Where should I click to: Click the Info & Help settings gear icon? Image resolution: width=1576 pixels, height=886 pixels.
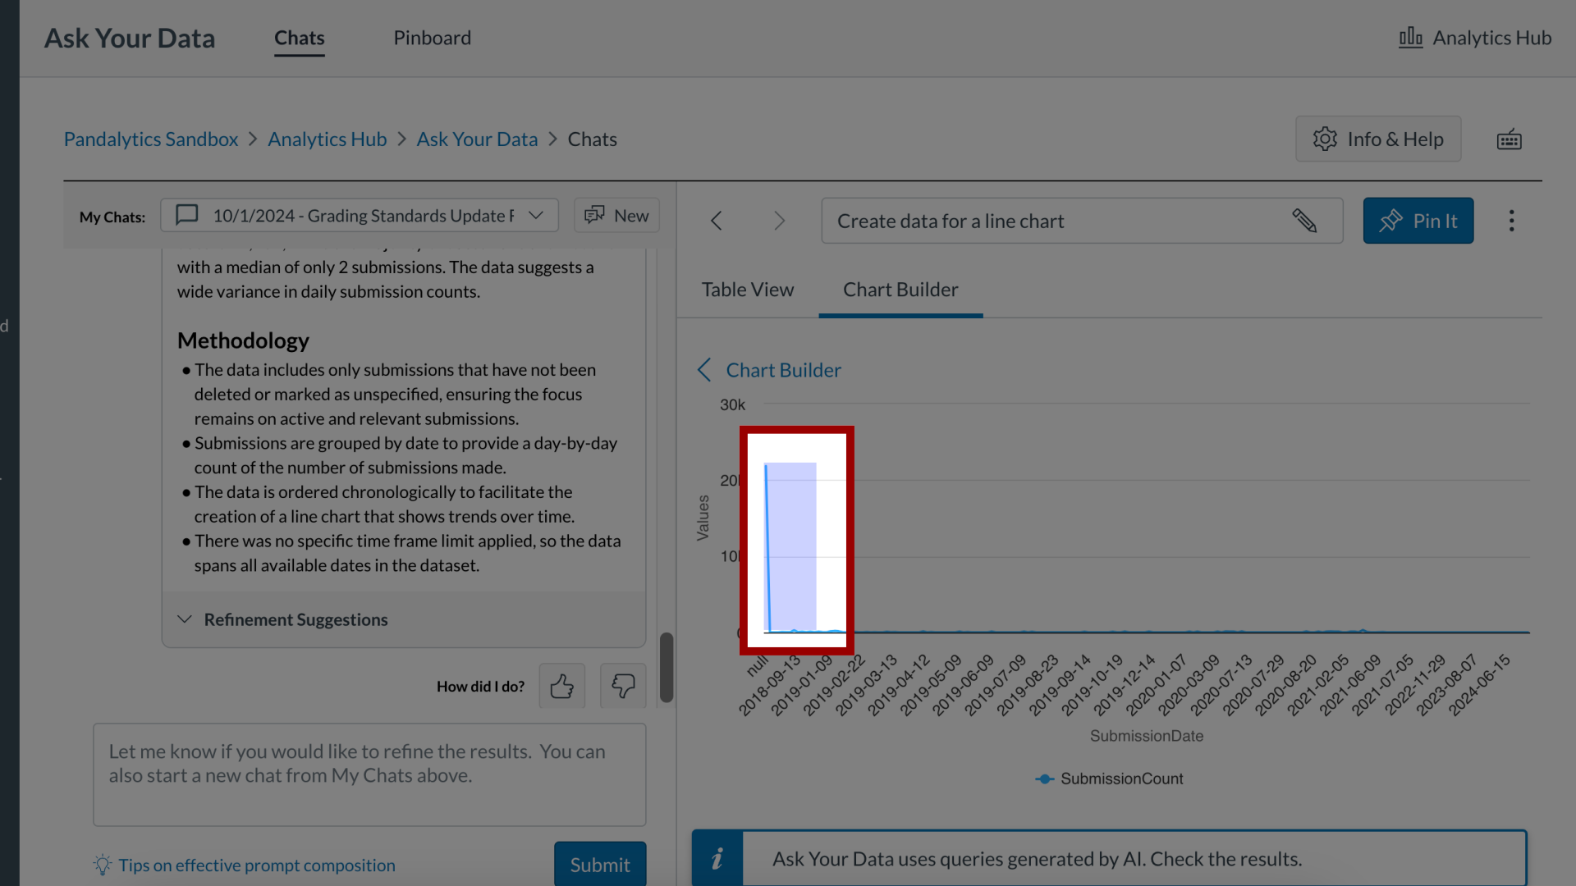coord(1324,139)
